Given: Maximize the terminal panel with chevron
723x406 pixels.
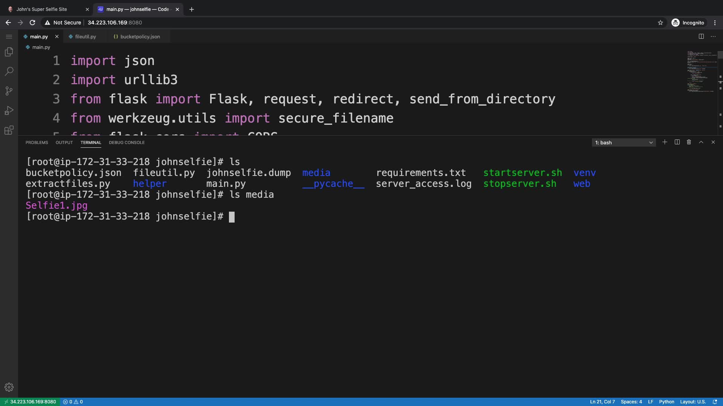Looking at the screenshot, I should 701,142.
